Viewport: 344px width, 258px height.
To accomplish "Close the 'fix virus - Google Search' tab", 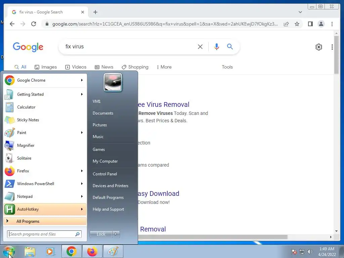I will tap(83, 12).
